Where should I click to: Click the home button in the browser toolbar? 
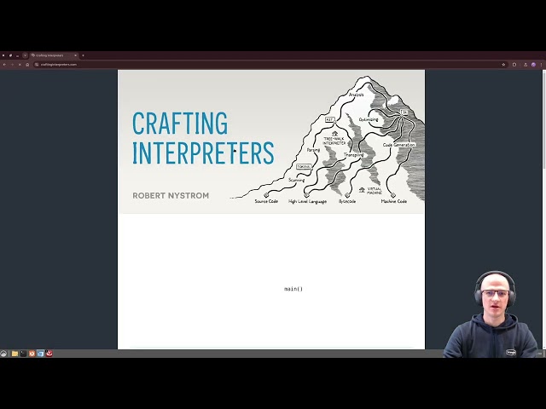(x=27, y=65)
